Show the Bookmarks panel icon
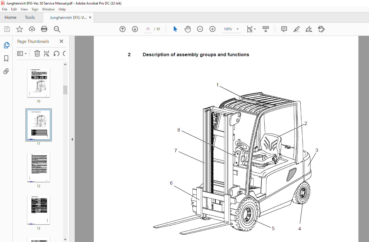The image size is (369, 242). pyautogui.click(x=6, y=58)
